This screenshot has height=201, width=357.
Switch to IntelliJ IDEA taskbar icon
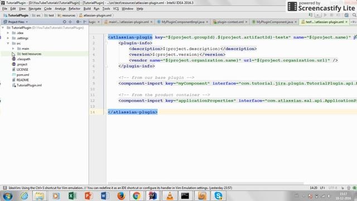[153, 196]
